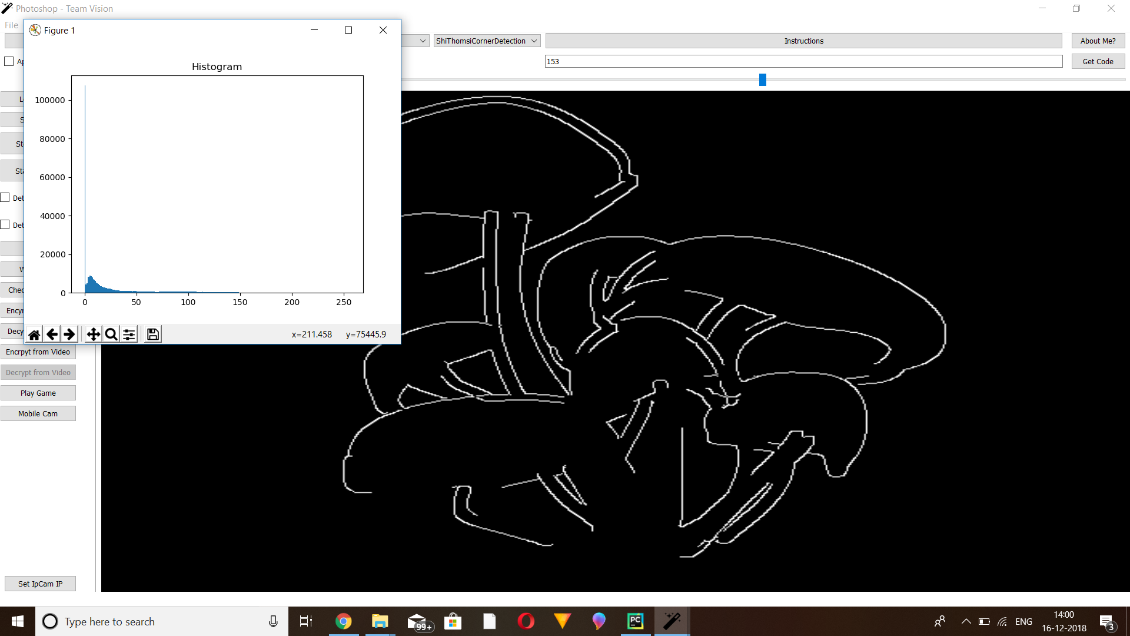This screenshot has width=1130, height=636.
Task: Open Google Chrome from the taskbar
Action: coord(343,621)
